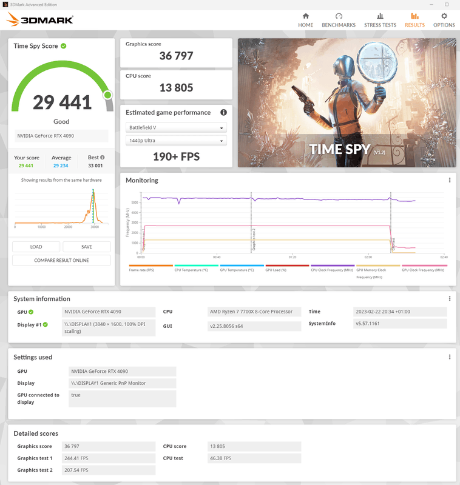Open Options gear icon
The image size is (460, 485).
click(444, 16)
